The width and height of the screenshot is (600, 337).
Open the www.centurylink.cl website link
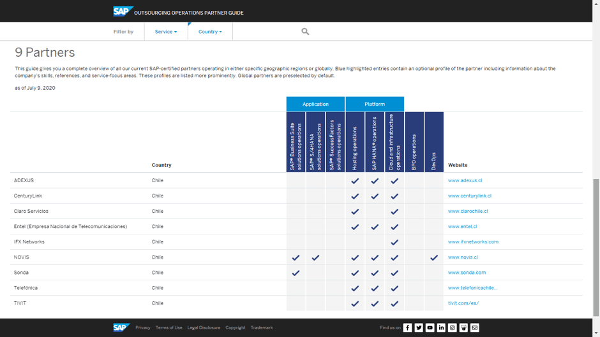pos(470,196)
